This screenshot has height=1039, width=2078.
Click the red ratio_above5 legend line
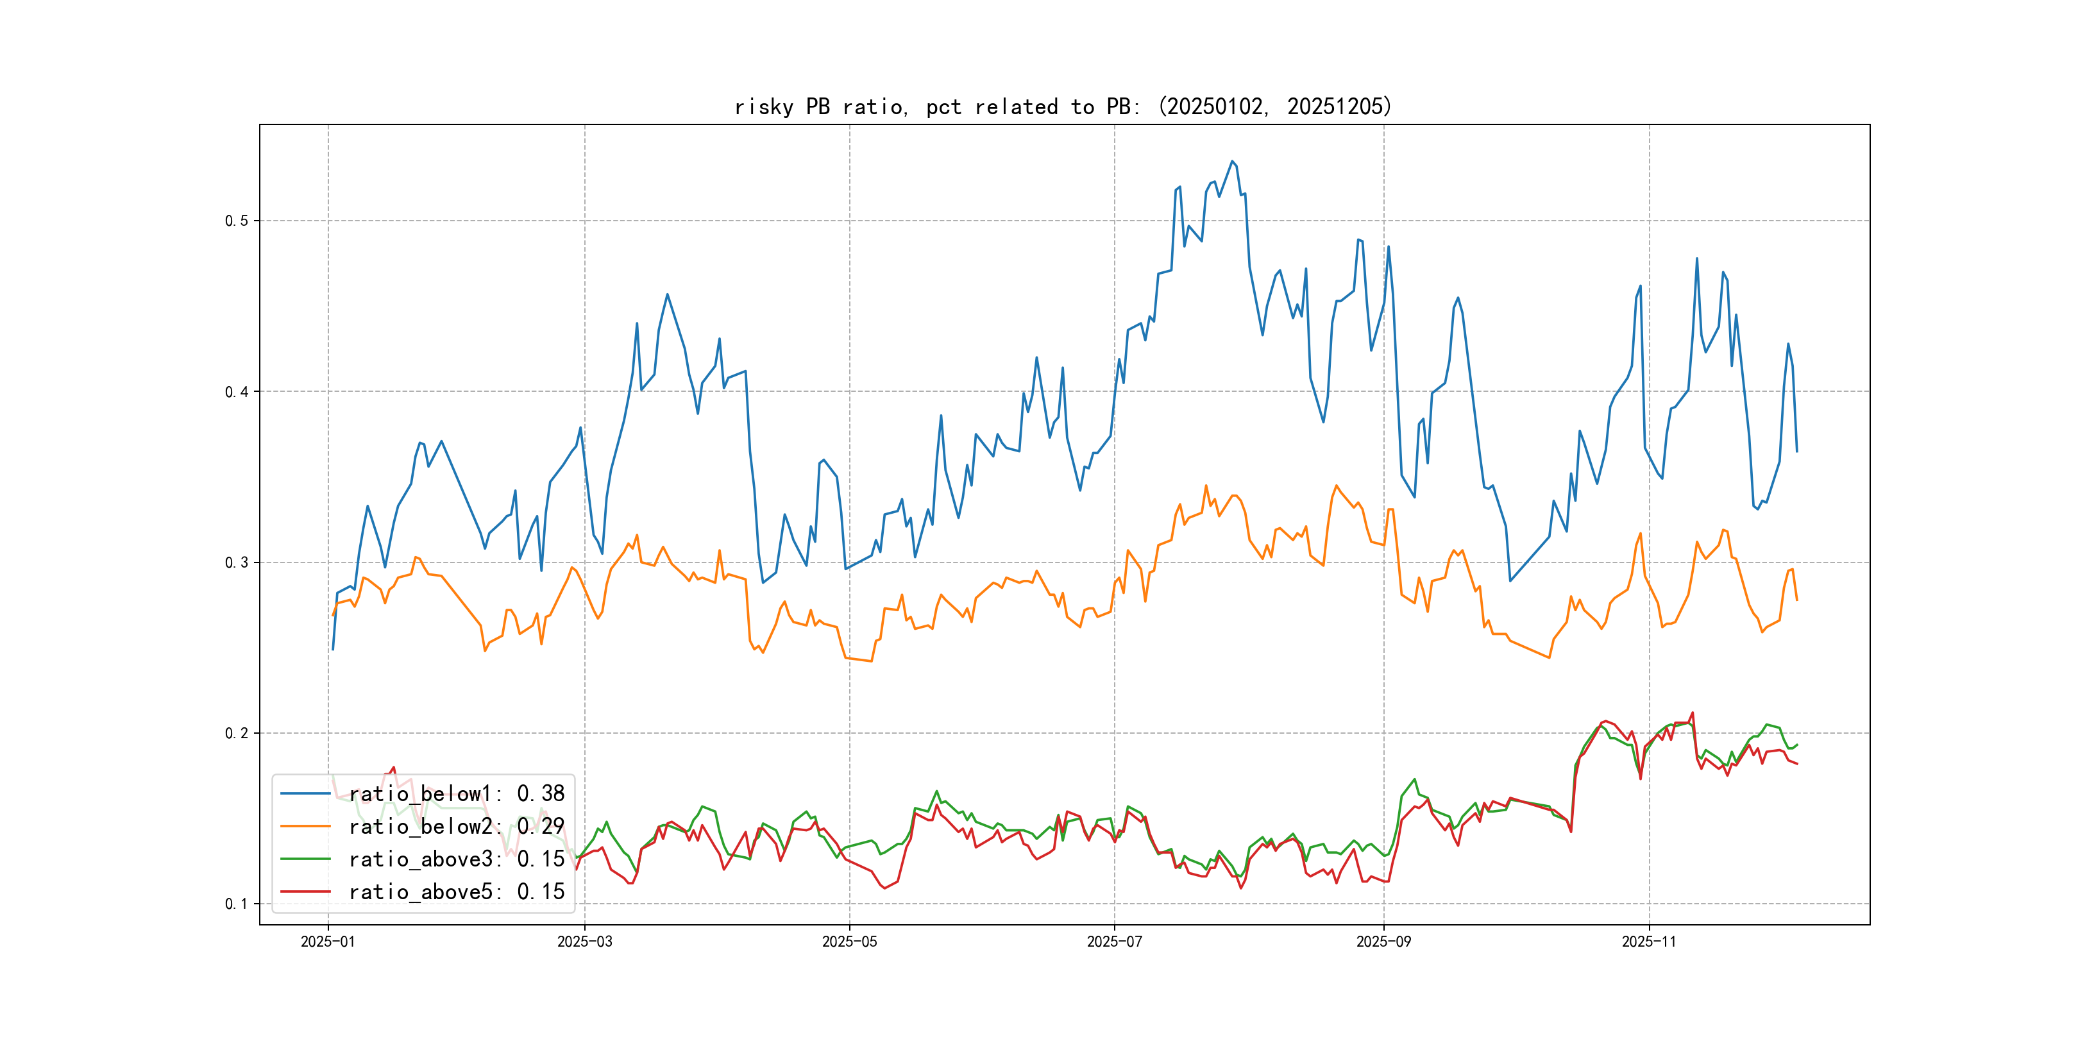tap(305, 891)
